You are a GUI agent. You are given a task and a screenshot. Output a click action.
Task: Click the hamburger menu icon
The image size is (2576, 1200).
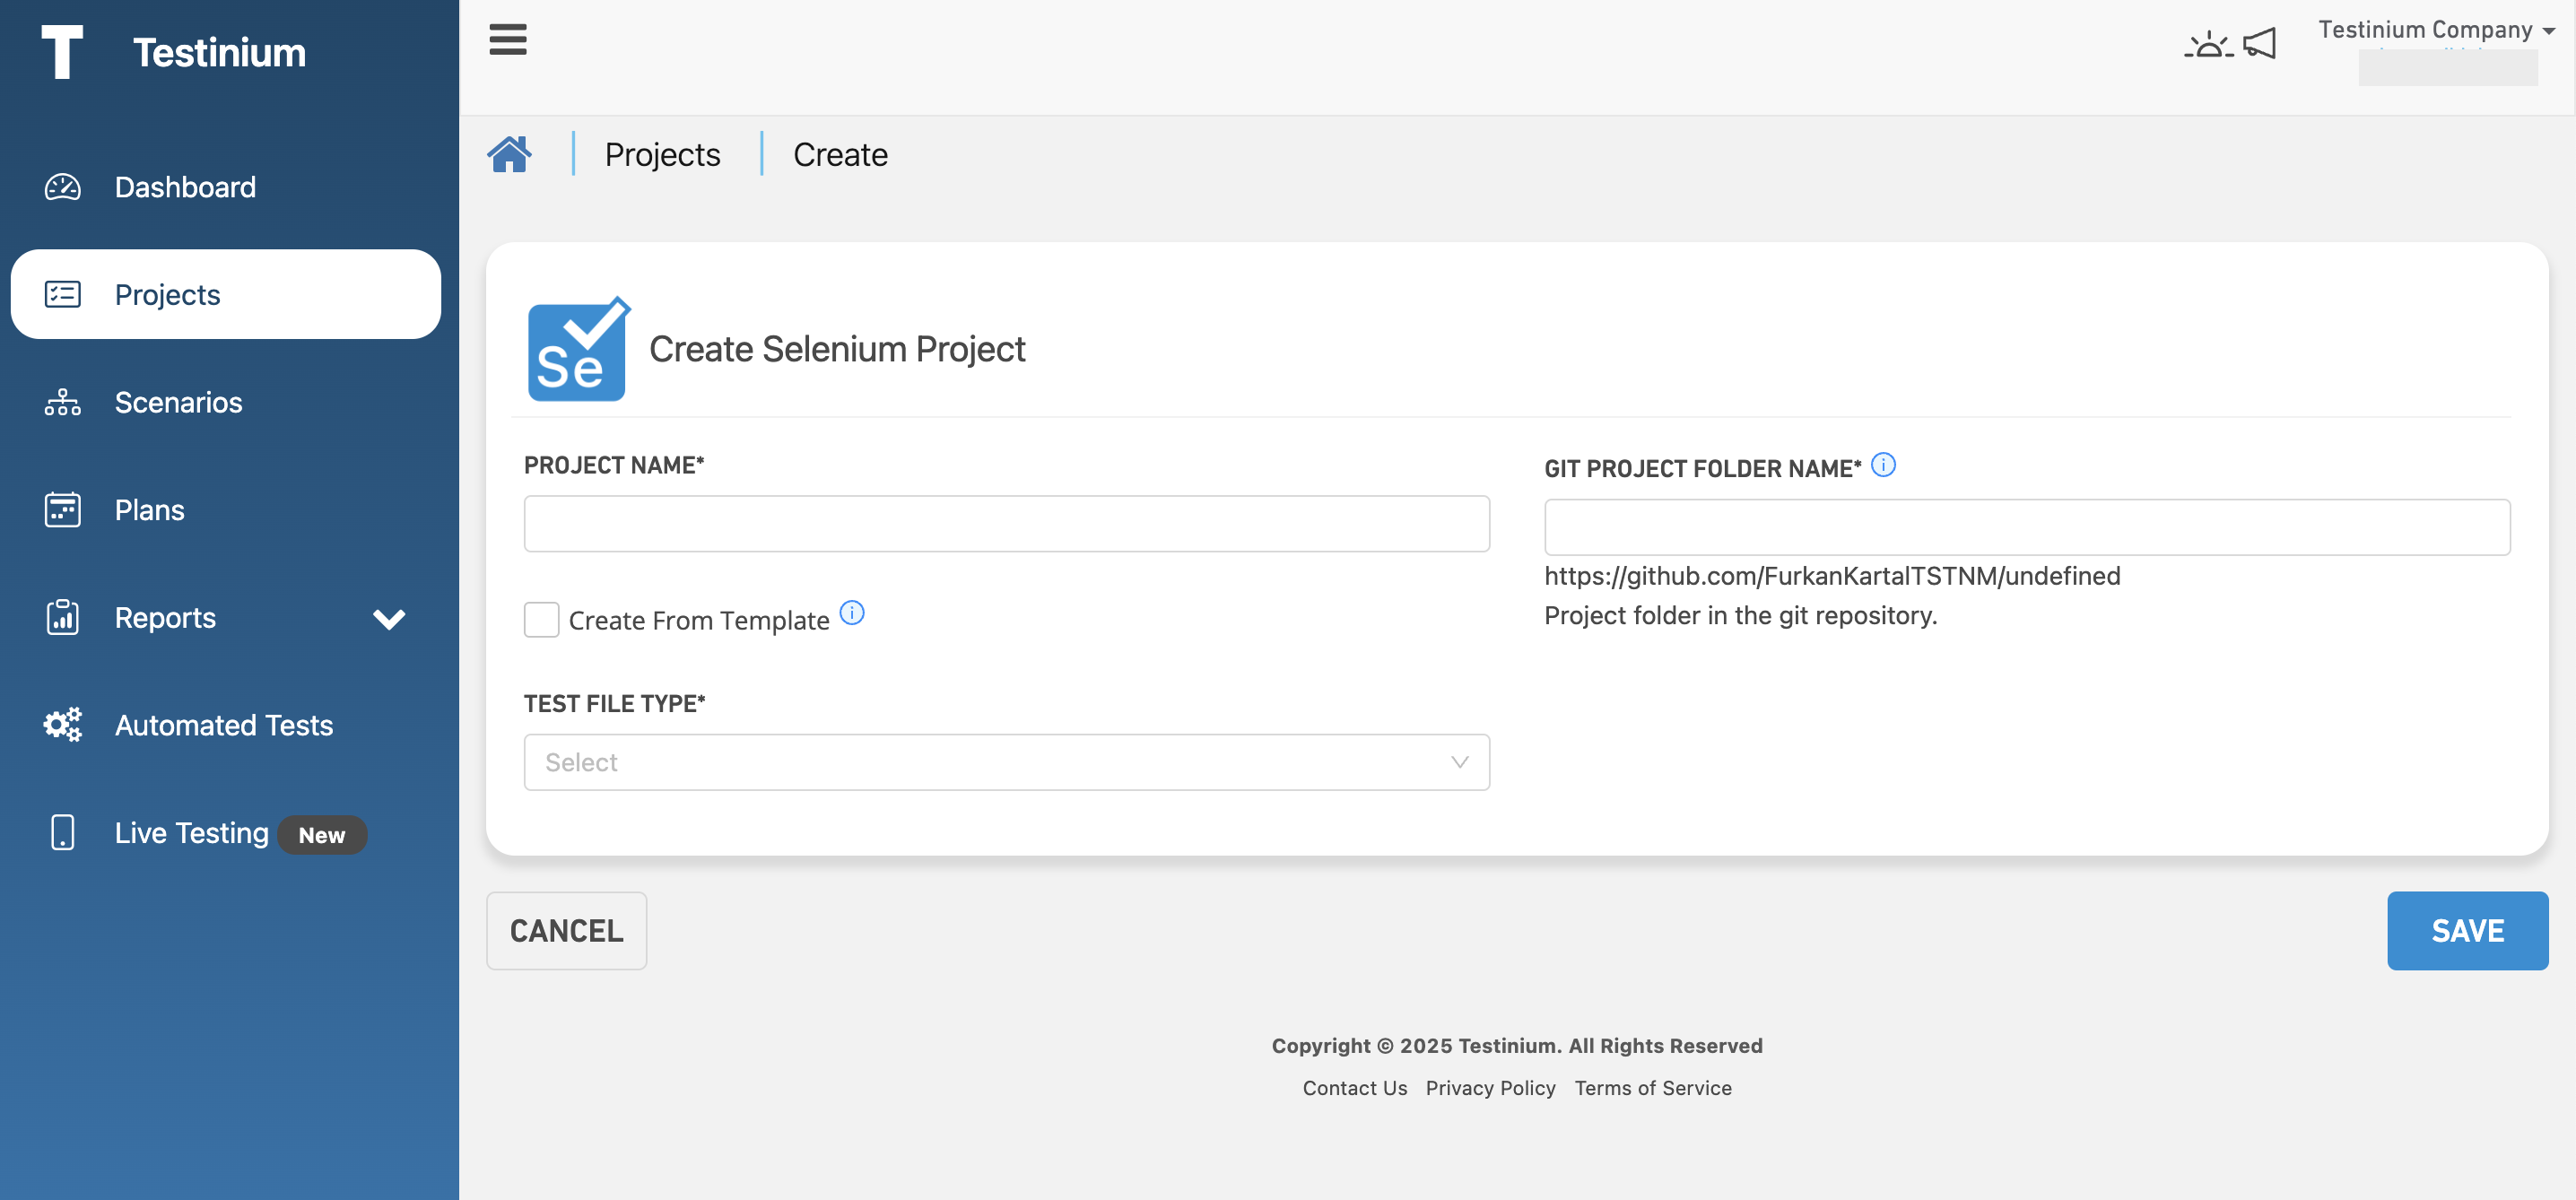pyautogui.click(x=507, y=40)
